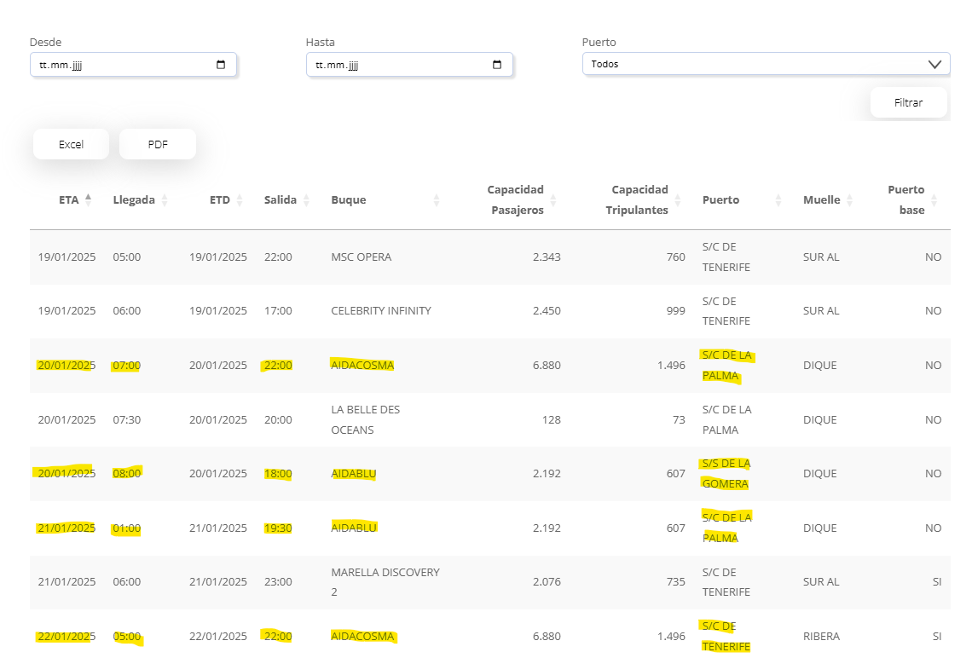Click the 128 passenger capacity value
Viewport: 972px width, 658px height.
pos(551,420)
